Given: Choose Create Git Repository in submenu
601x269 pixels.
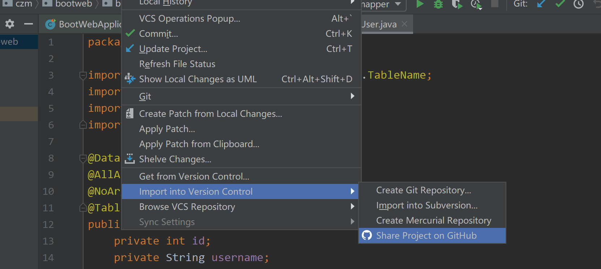Looking at the screenshot, I should [x=432, y=190].
